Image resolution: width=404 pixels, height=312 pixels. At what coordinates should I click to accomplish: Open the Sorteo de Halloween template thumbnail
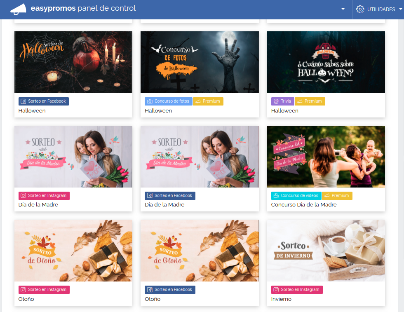(73, 62)
